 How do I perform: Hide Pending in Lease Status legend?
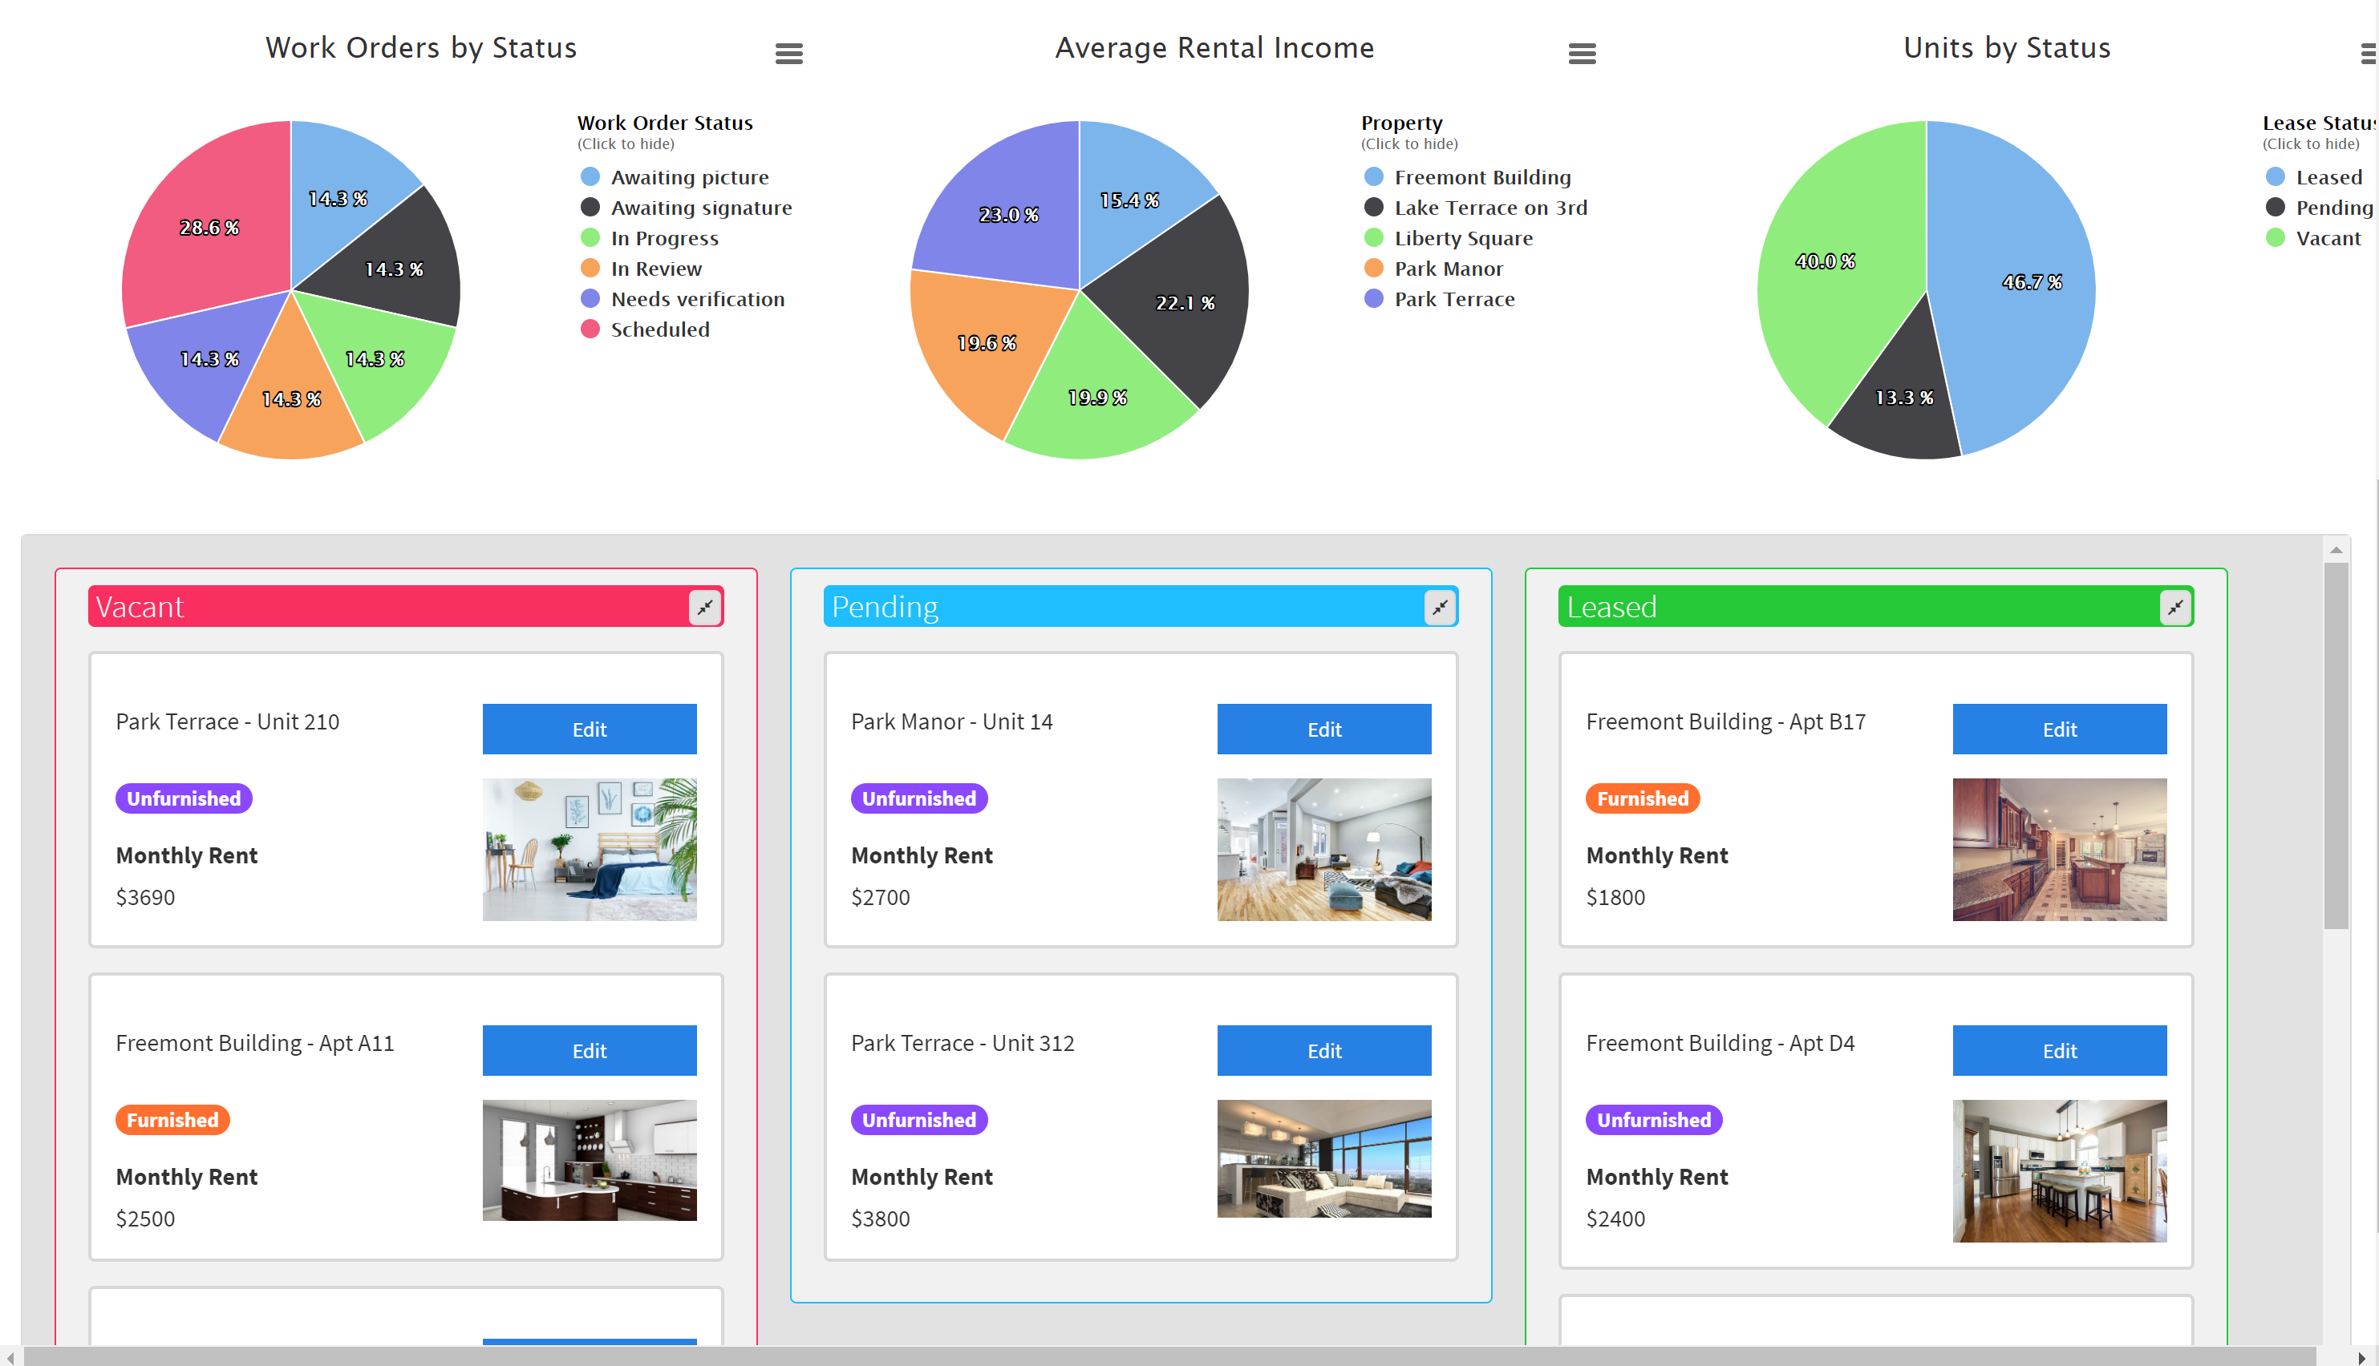click(x=2319, y=208)
